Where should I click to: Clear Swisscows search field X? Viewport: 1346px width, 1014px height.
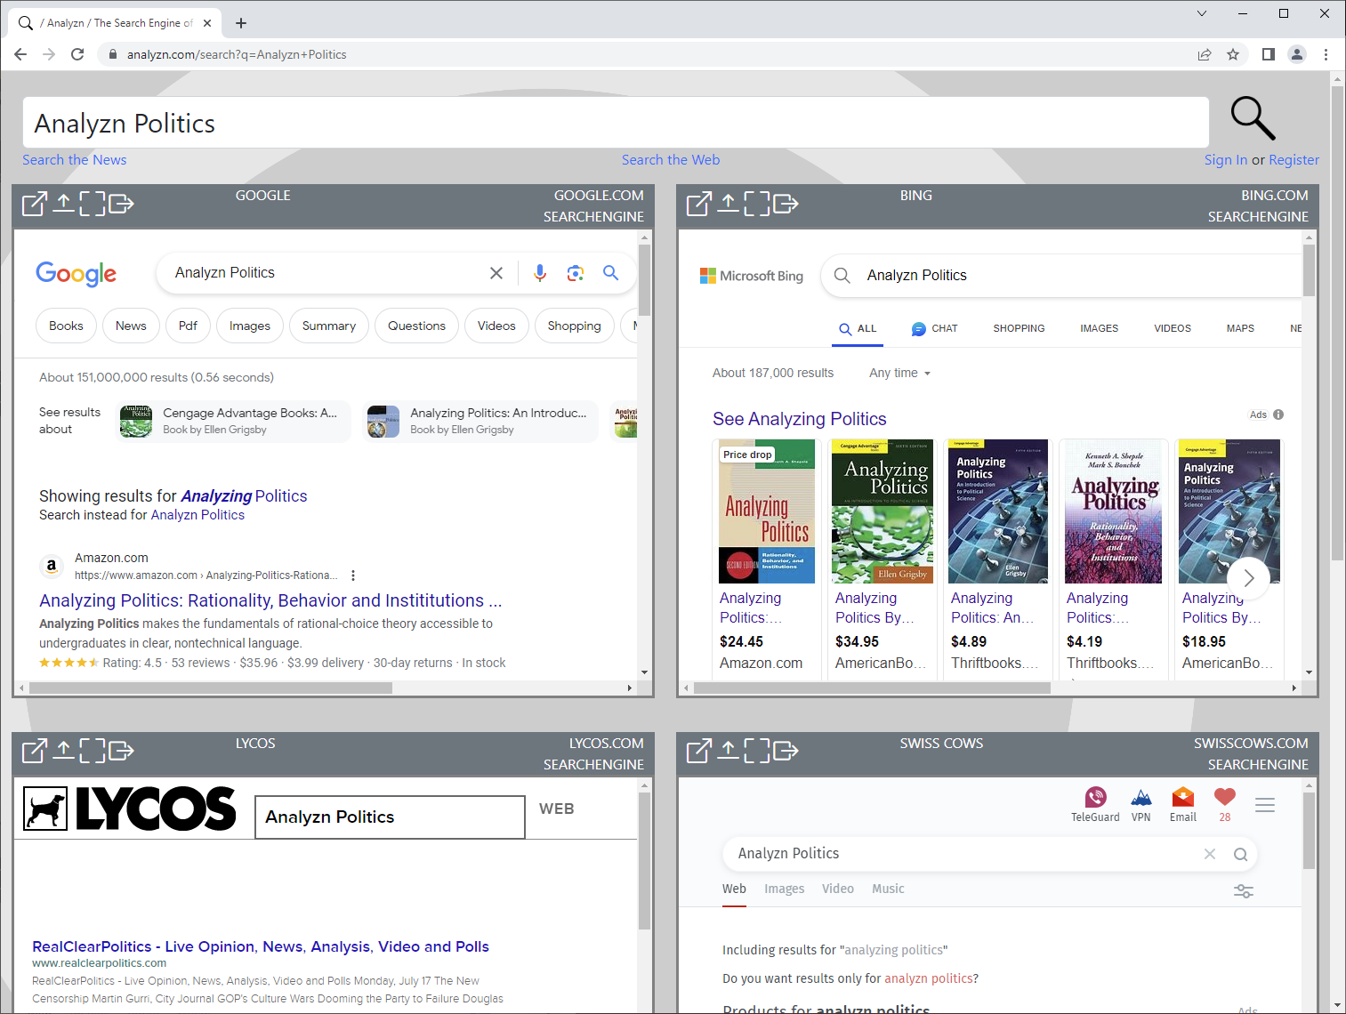[x=1210, y=854]
